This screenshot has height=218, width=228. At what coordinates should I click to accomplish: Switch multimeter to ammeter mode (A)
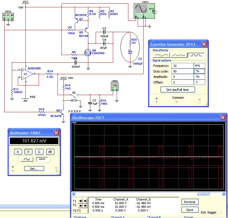[x=18, y=152]
